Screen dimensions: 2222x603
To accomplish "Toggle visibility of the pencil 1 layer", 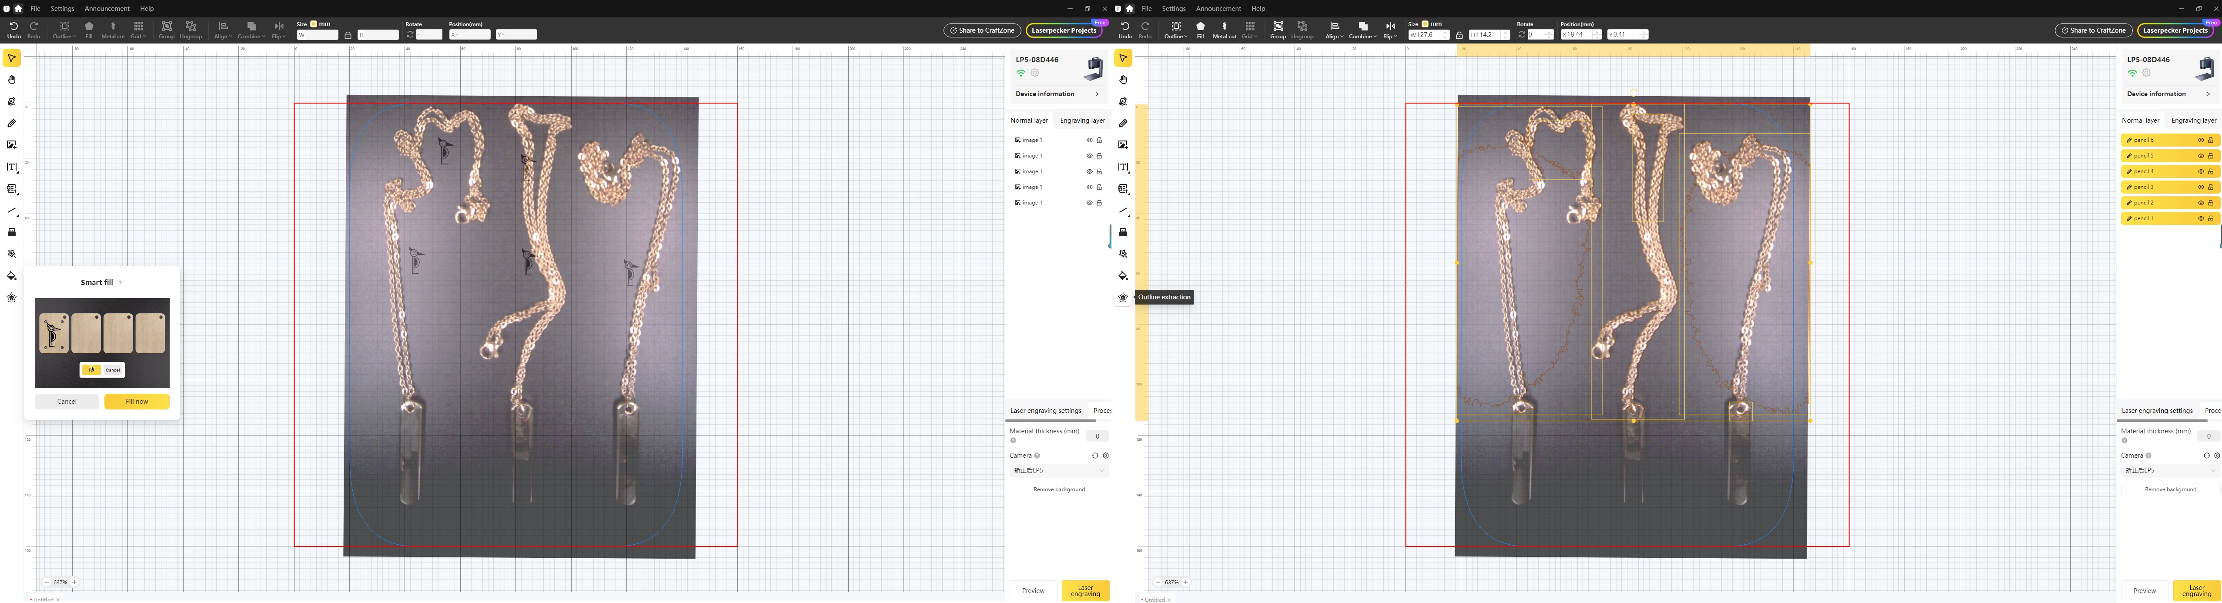I will [2200, 218].
